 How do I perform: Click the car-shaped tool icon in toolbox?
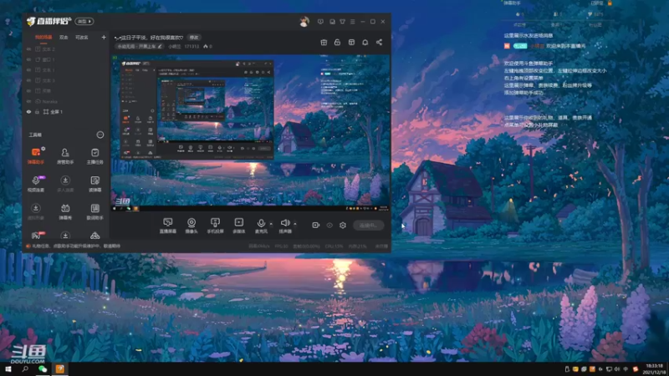coord(94,236)
